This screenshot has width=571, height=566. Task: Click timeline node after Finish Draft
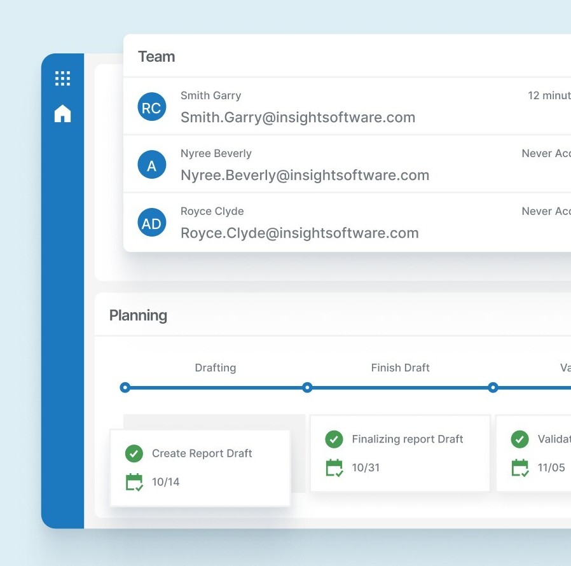click(x=492, y=387)
